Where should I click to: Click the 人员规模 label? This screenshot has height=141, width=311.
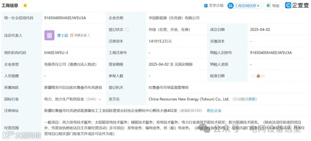[11, 76]
